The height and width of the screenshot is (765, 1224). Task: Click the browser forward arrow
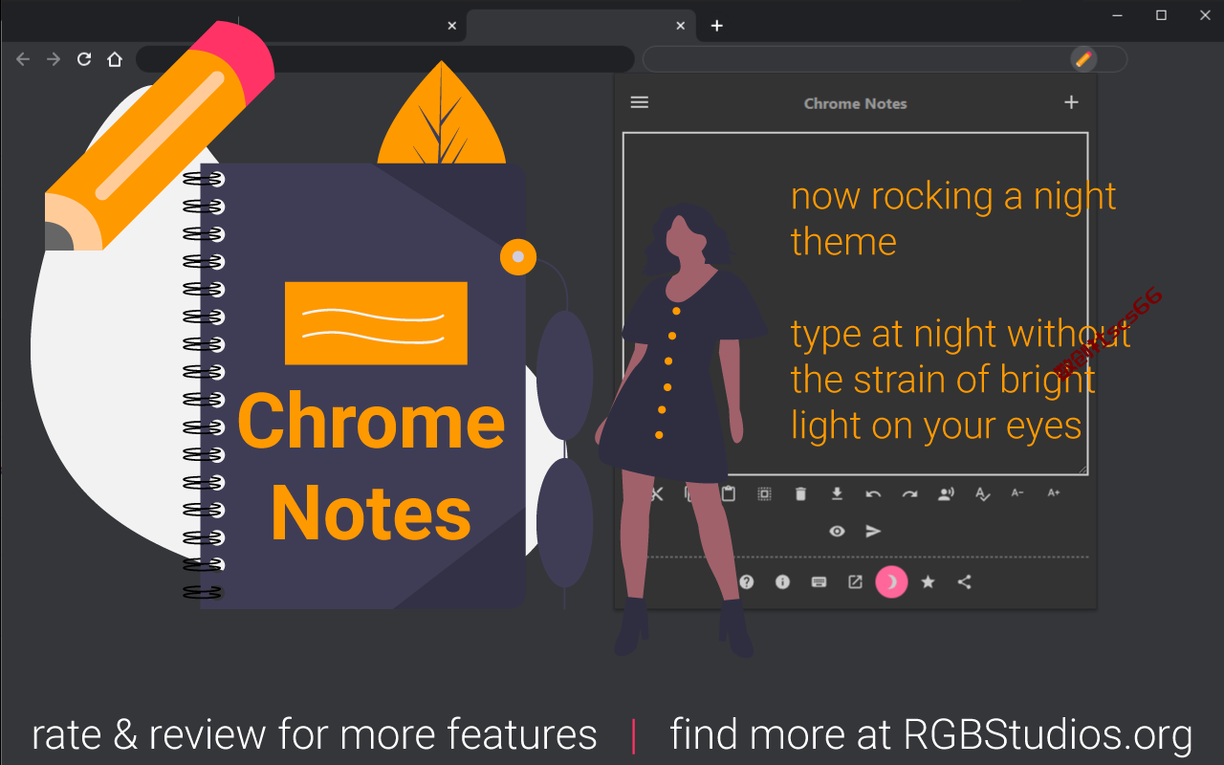point(54,59)
